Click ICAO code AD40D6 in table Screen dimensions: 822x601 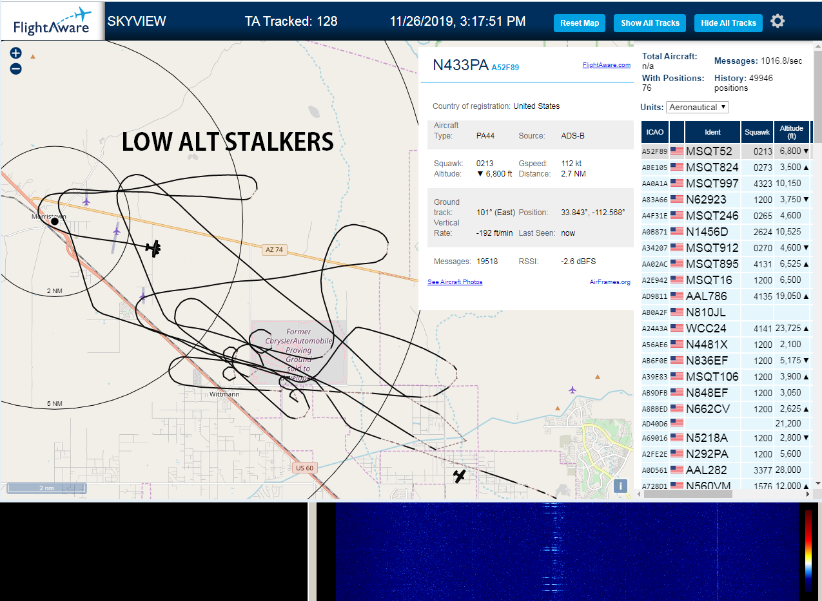(654, 423)
